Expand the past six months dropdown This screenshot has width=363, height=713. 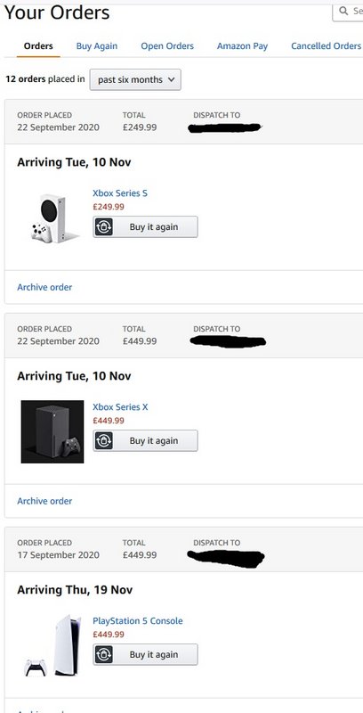135,79
